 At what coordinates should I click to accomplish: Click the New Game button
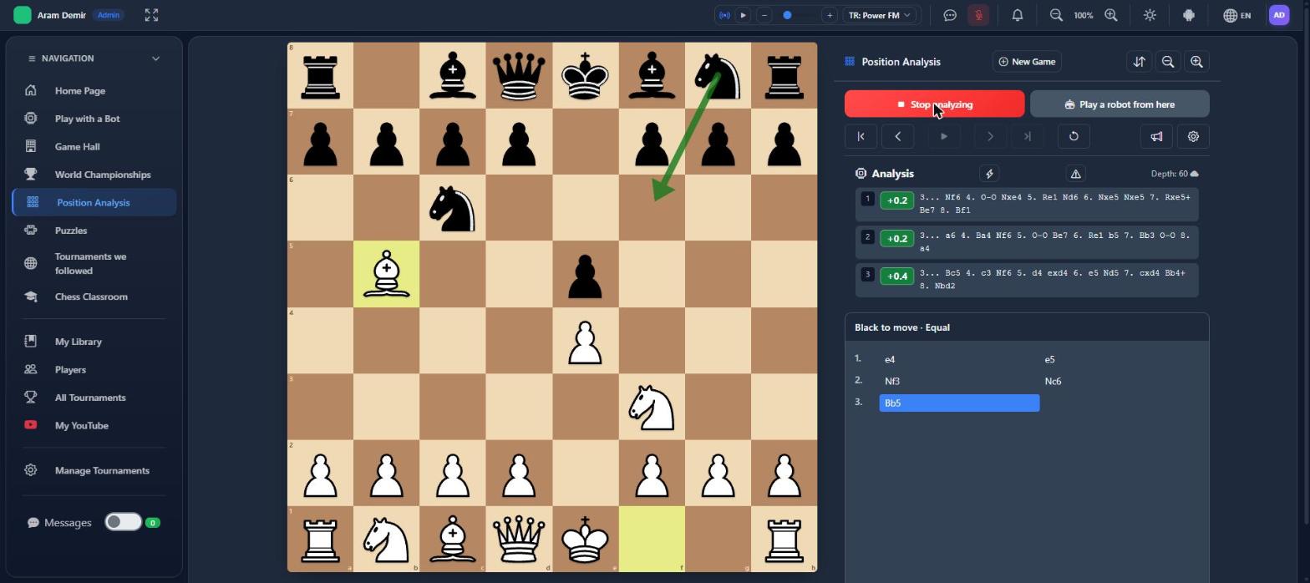point(1027,61)
